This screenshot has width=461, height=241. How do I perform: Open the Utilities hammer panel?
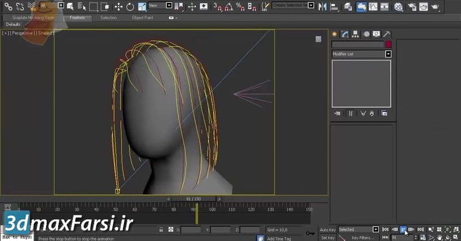(387, 34)
